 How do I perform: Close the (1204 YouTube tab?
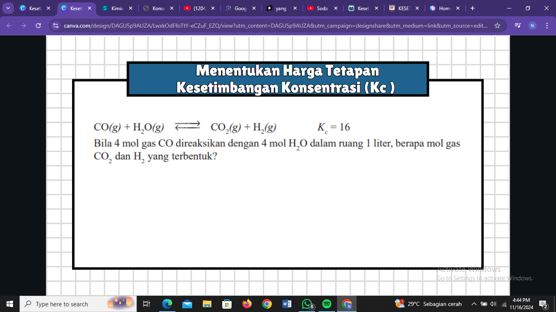pos(213,8)
